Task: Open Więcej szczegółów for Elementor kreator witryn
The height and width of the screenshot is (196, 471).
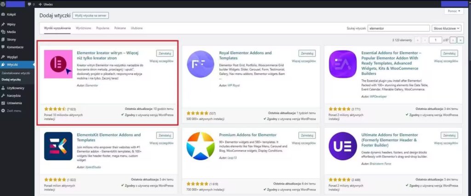Action: click(x=161, y=61)
